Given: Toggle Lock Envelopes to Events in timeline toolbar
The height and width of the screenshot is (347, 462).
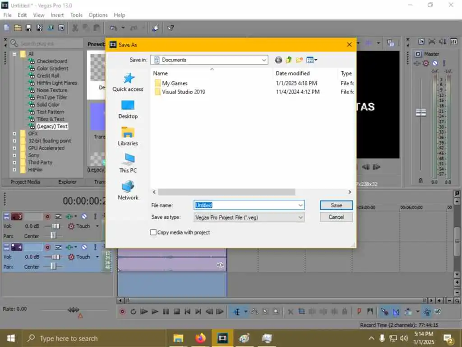Looking at the screenshot, I should (427, 312).
